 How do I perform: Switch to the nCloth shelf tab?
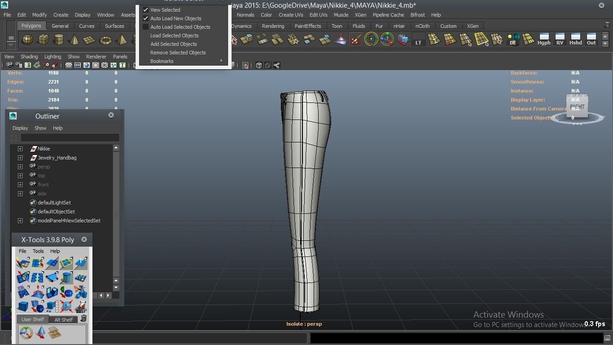422,26
